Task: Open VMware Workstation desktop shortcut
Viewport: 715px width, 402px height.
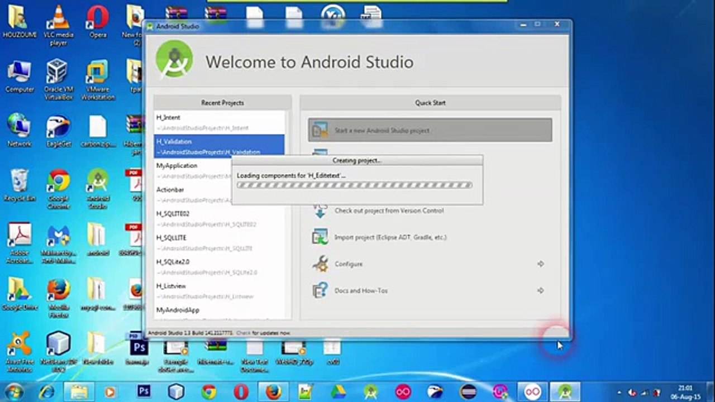Action: [98, 80]
